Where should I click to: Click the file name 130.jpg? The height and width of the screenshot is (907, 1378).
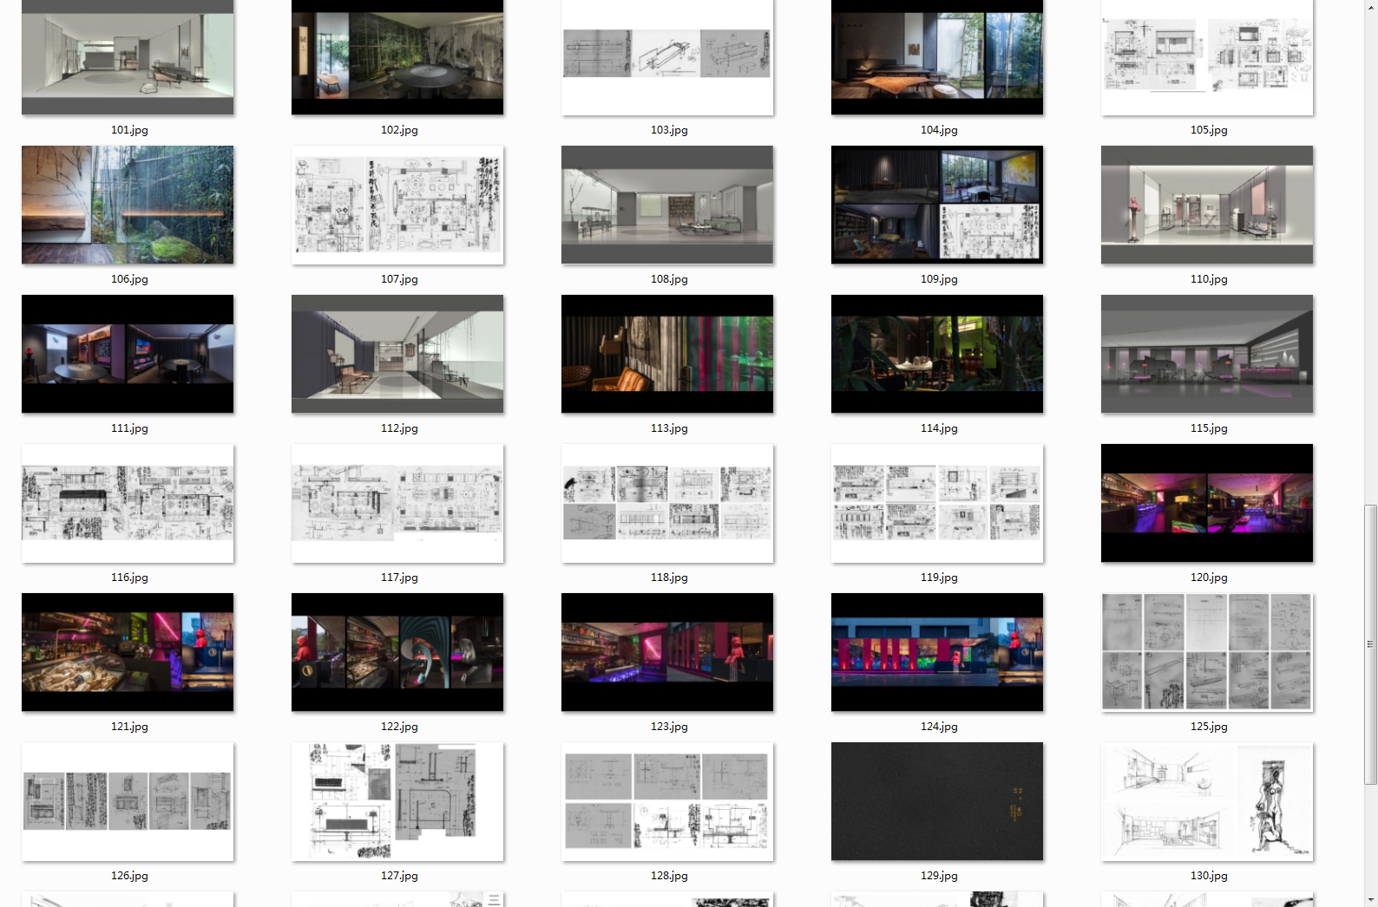pos(1209,876)
